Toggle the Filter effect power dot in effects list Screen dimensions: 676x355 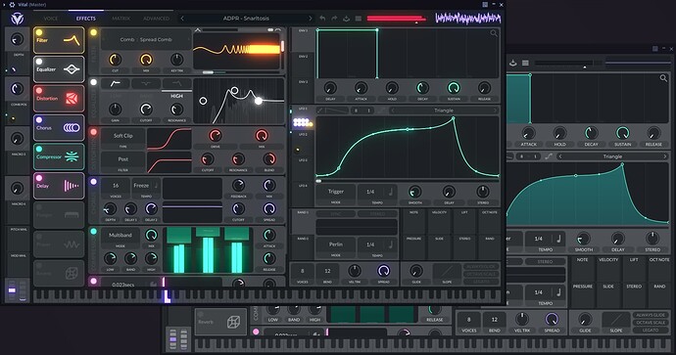(39, 32)
